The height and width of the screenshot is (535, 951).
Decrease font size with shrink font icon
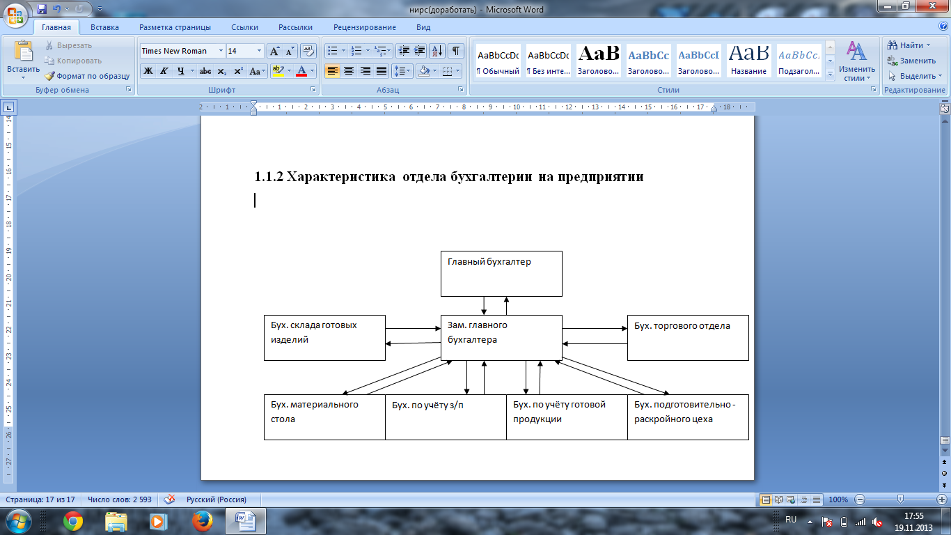click(x=290, y=51)
